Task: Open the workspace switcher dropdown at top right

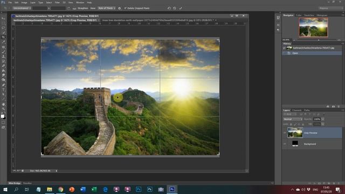Action: click(330, 8)
